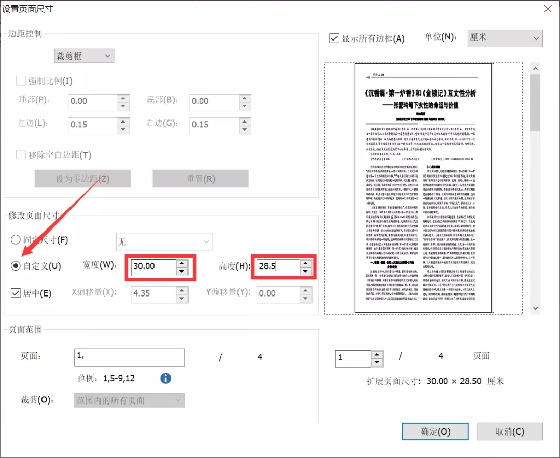
Task: Decrease the X偏移量 value using its down arrow
Action: click(x=181, y=298)
